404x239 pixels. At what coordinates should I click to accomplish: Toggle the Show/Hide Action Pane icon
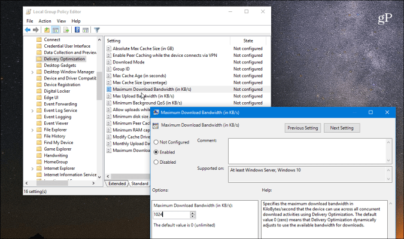(86, 30)
